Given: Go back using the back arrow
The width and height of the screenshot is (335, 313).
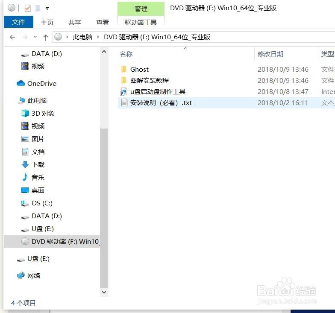Looking at the screenshot, I should (13, 38).
